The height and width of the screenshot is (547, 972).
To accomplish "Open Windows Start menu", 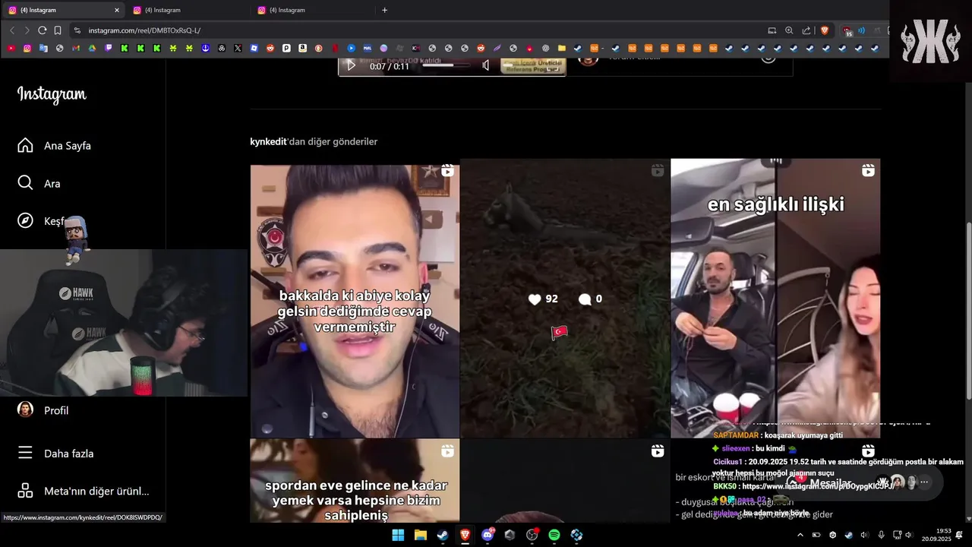I will pos(398,535).
